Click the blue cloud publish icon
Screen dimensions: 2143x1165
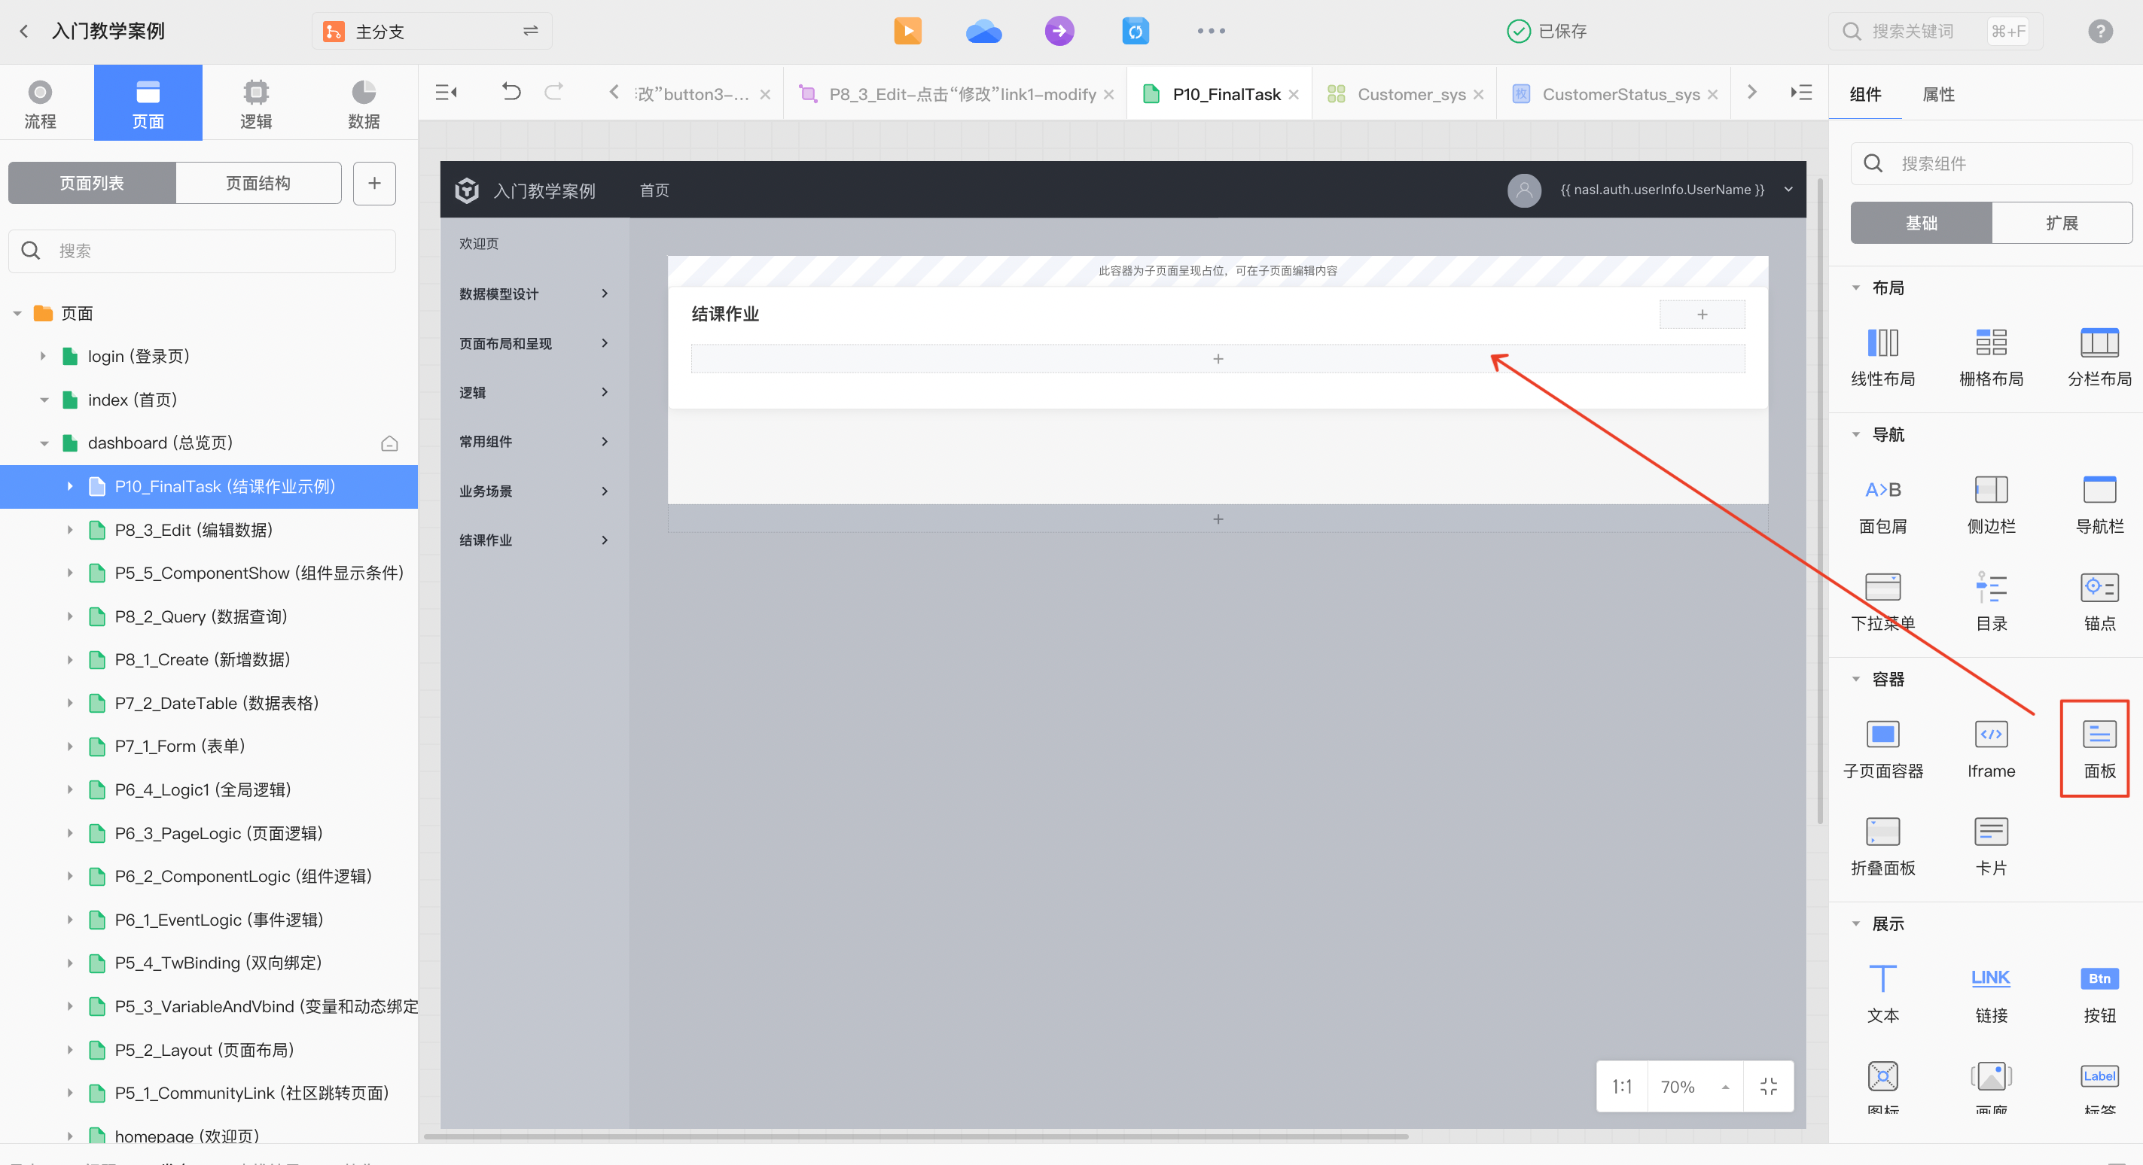click(983, 32)
